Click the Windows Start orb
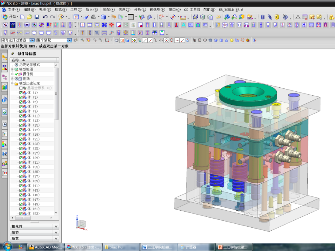Viewport: 335px width, 251px height. click(x=7, y=247)
